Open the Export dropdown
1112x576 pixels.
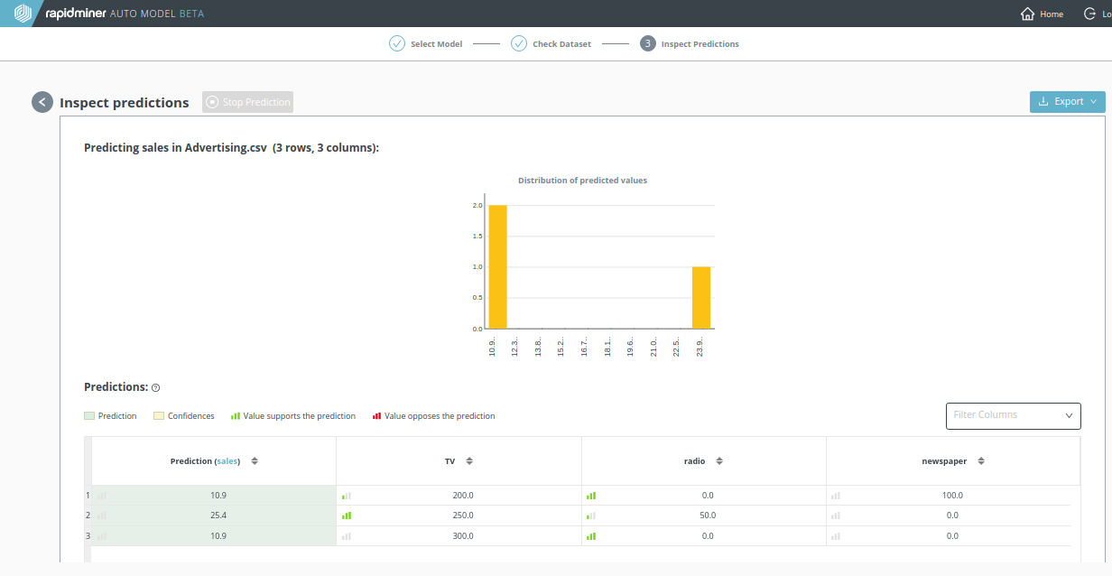pyautogui.click(x=1067, y=102)
